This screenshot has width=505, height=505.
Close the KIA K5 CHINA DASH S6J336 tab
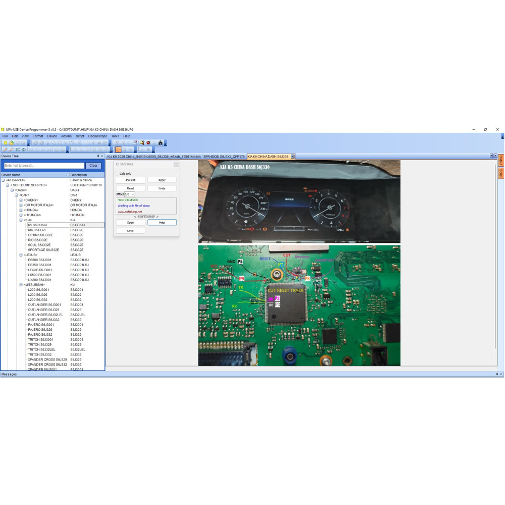click(x=293, y=157)
